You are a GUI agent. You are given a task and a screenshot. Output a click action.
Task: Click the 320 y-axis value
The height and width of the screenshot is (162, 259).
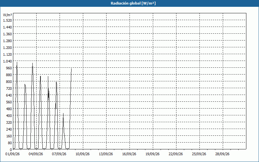pyautogui.click(x=9, y=122)
